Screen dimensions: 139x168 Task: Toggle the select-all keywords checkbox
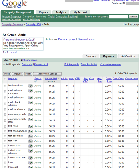[x=5, y=79]
